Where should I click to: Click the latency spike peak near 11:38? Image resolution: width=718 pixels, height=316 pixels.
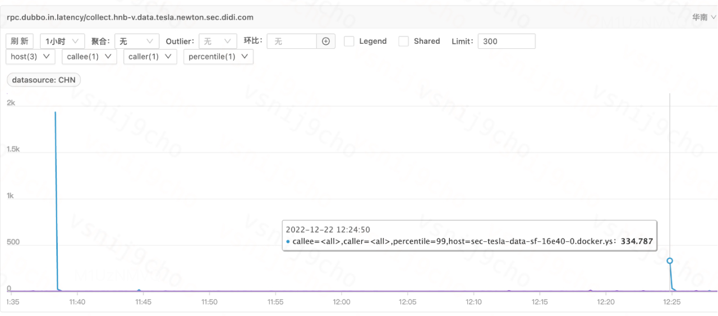tap(55, 112)
